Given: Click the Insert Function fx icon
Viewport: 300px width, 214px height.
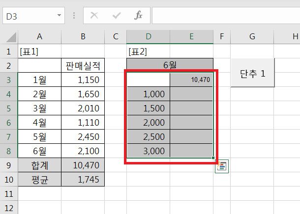Looking at the screenshot, I should coord(139,16).
